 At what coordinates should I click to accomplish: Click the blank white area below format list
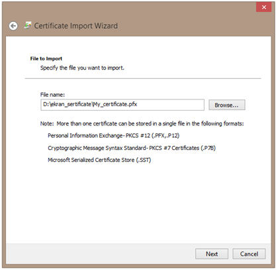(x=138, y=204)
